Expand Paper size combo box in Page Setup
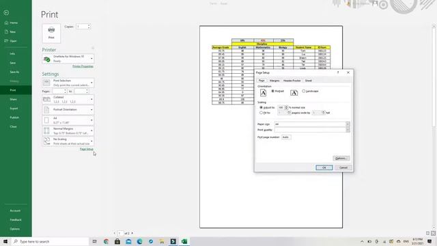Viewport: 437px width, 246px height. pos(348,124)
